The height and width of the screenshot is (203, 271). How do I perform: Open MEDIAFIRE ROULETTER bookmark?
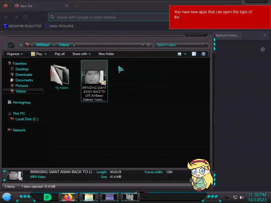(22, 26)
